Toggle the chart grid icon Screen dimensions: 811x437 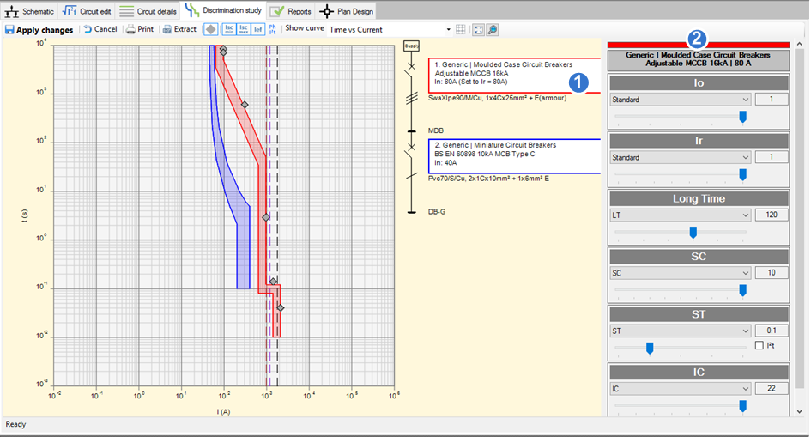[x=460, y=29]
